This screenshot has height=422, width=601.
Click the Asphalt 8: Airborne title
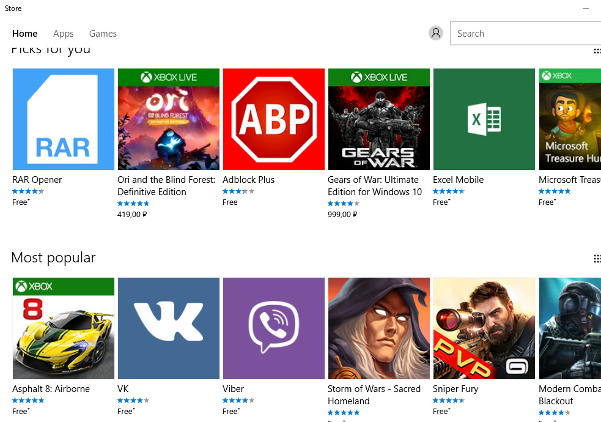pyautogui.click(x=51, y=389)
